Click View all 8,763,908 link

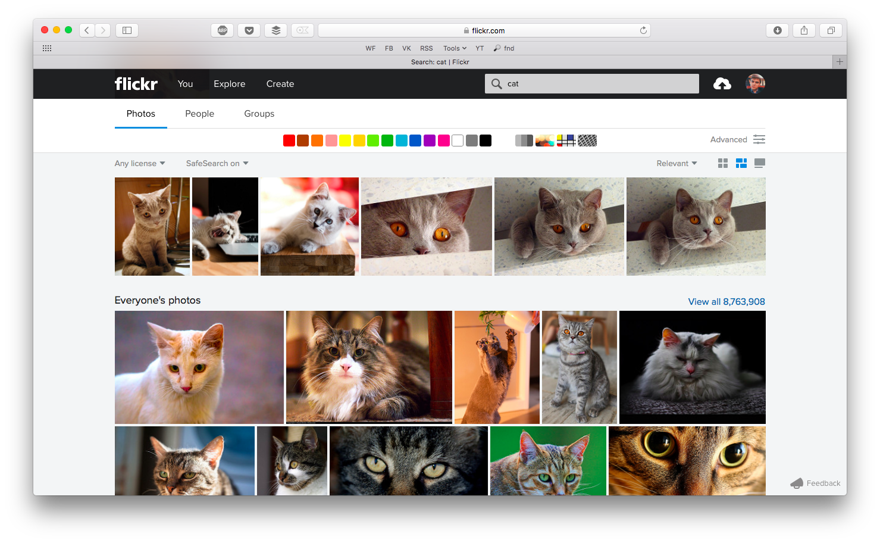pos(726,302)
